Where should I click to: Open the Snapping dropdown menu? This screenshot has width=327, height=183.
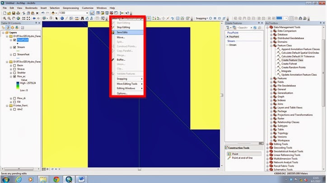click(201, 18)
